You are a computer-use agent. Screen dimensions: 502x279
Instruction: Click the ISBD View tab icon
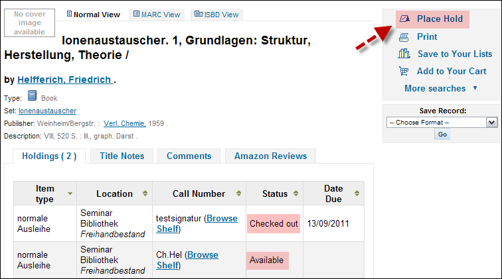pyautogui.click(x=198, y=14)
